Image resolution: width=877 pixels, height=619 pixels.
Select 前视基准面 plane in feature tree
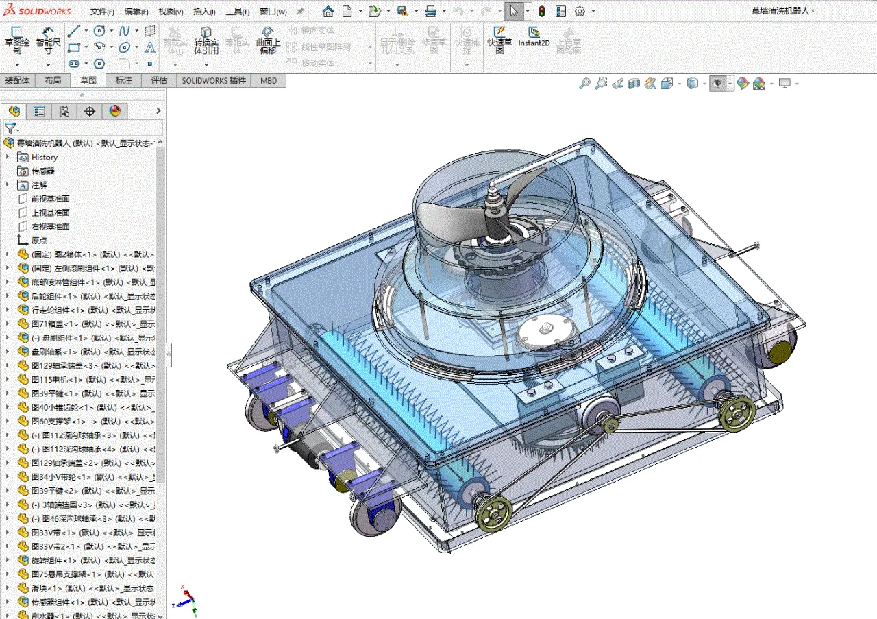tap(50, 199)
